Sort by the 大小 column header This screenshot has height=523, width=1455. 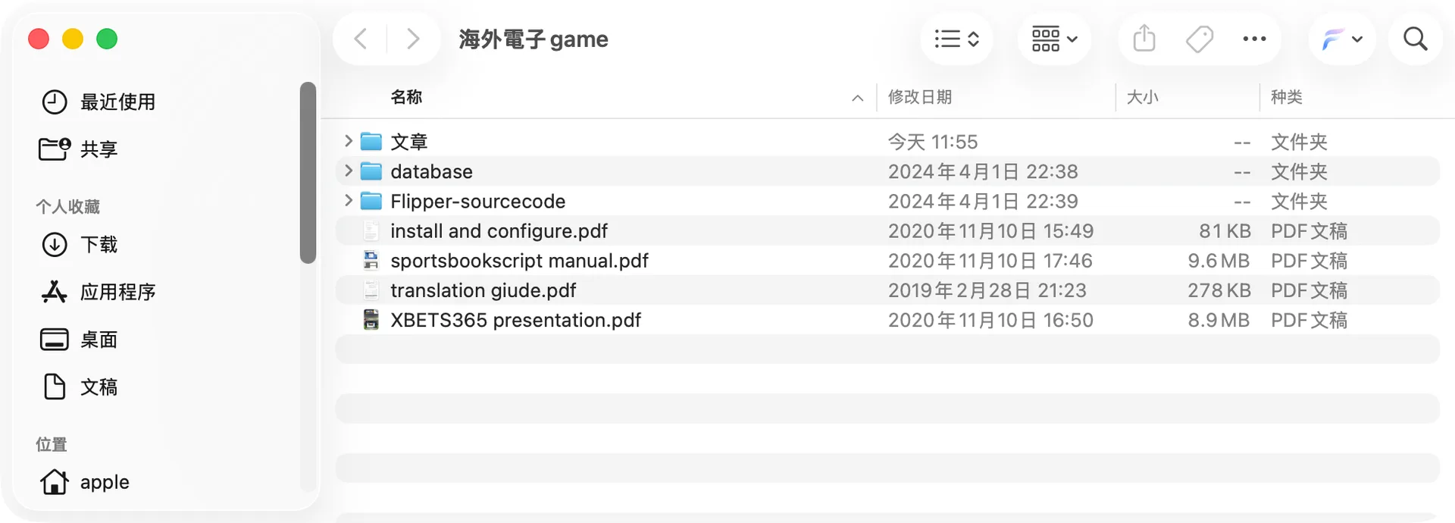(x=1143, y=97)
